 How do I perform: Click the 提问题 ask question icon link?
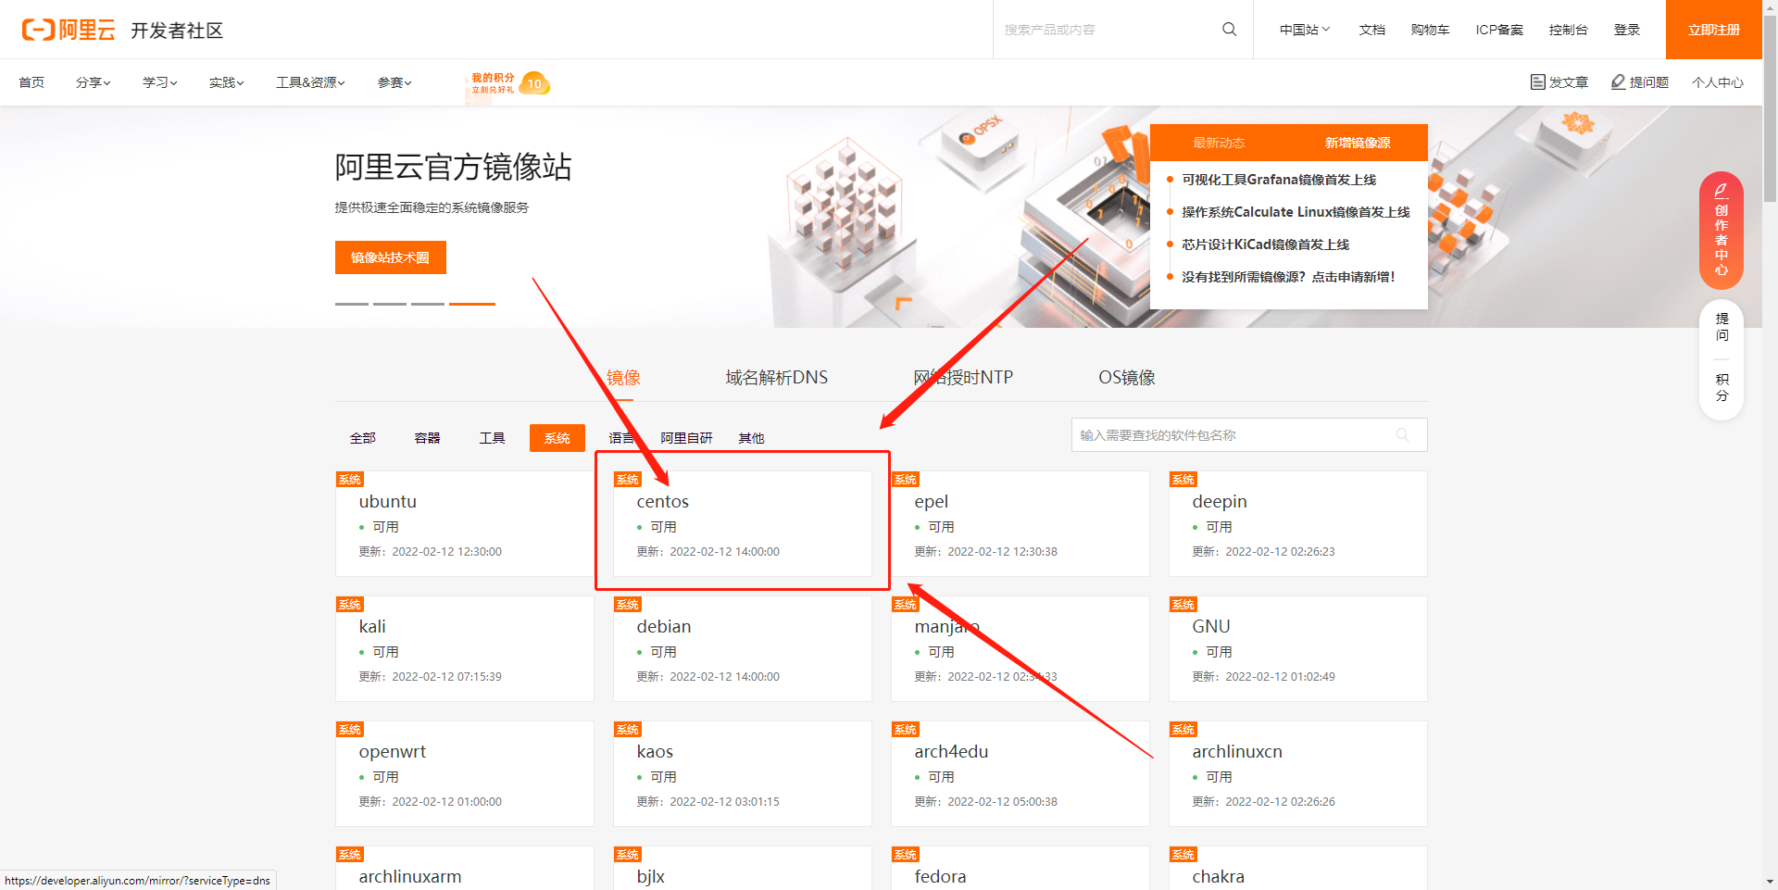coord(1639,82)
